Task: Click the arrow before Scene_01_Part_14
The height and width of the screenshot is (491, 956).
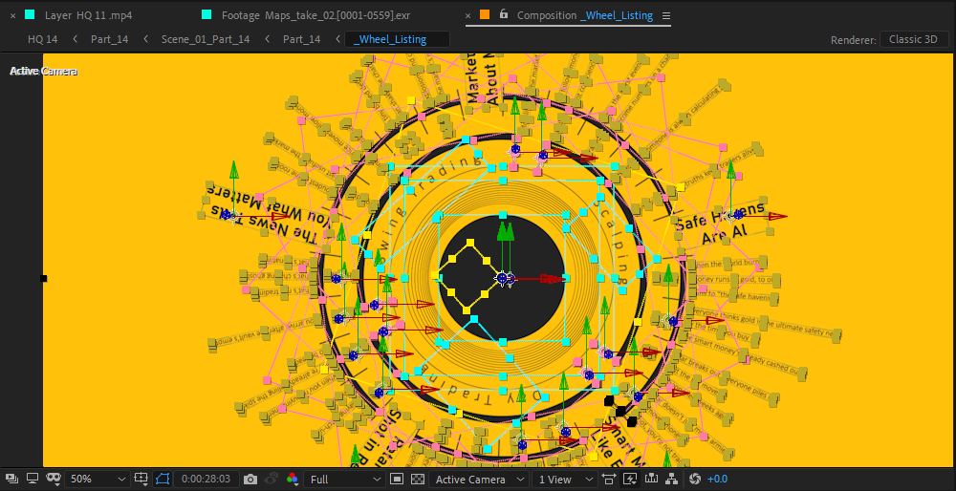Action: 145,39
